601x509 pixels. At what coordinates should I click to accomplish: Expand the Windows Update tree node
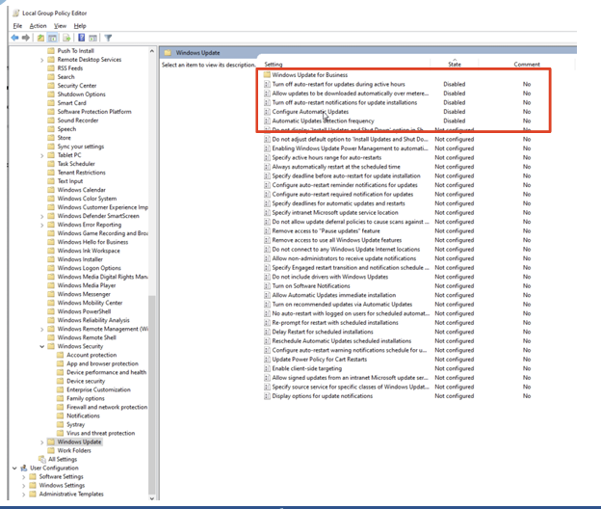[41, 442]
